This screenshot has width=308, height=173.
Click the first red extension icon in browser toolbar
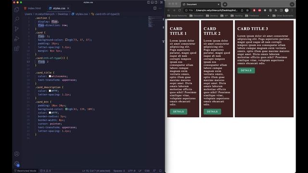[254, 10]
